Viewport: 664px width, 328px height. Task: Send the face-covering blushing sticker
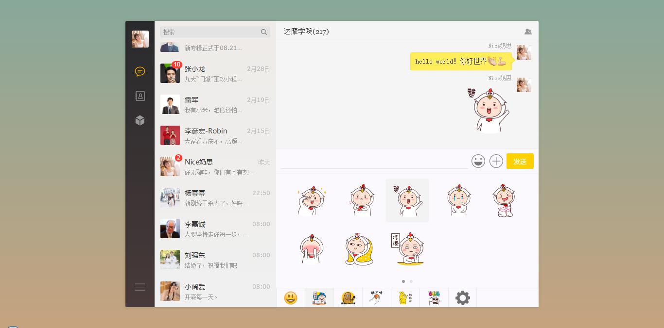point(311,249)
